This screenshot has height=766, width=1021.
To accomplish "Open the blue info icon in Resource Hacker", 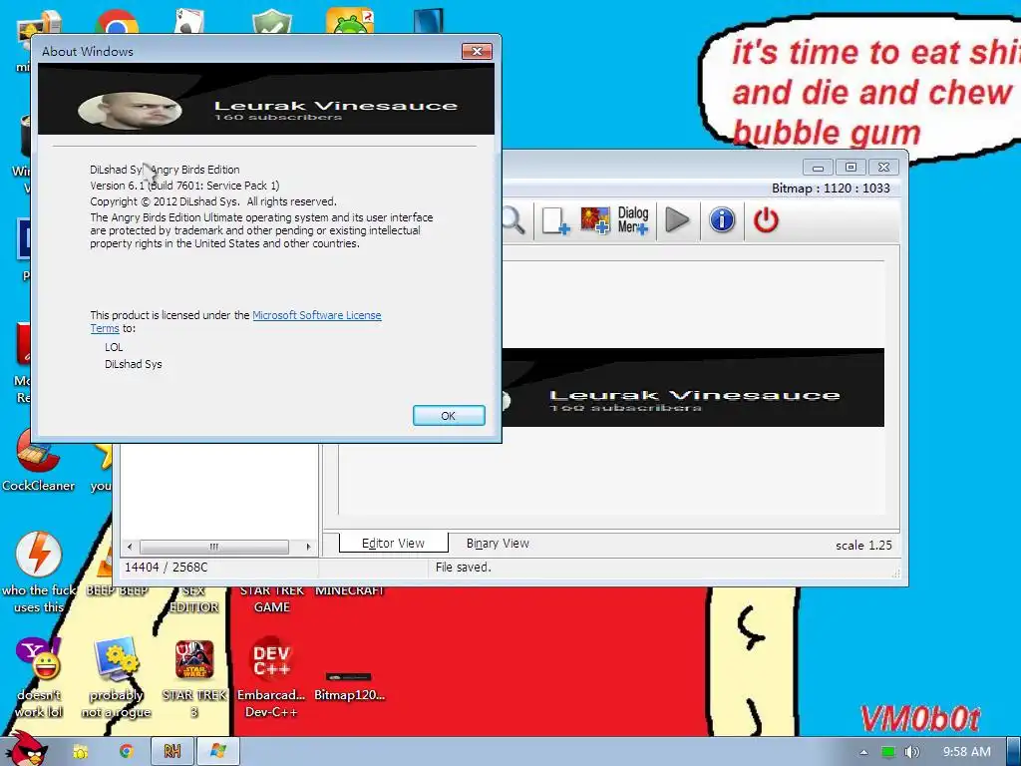I will [x=722, y=220].
